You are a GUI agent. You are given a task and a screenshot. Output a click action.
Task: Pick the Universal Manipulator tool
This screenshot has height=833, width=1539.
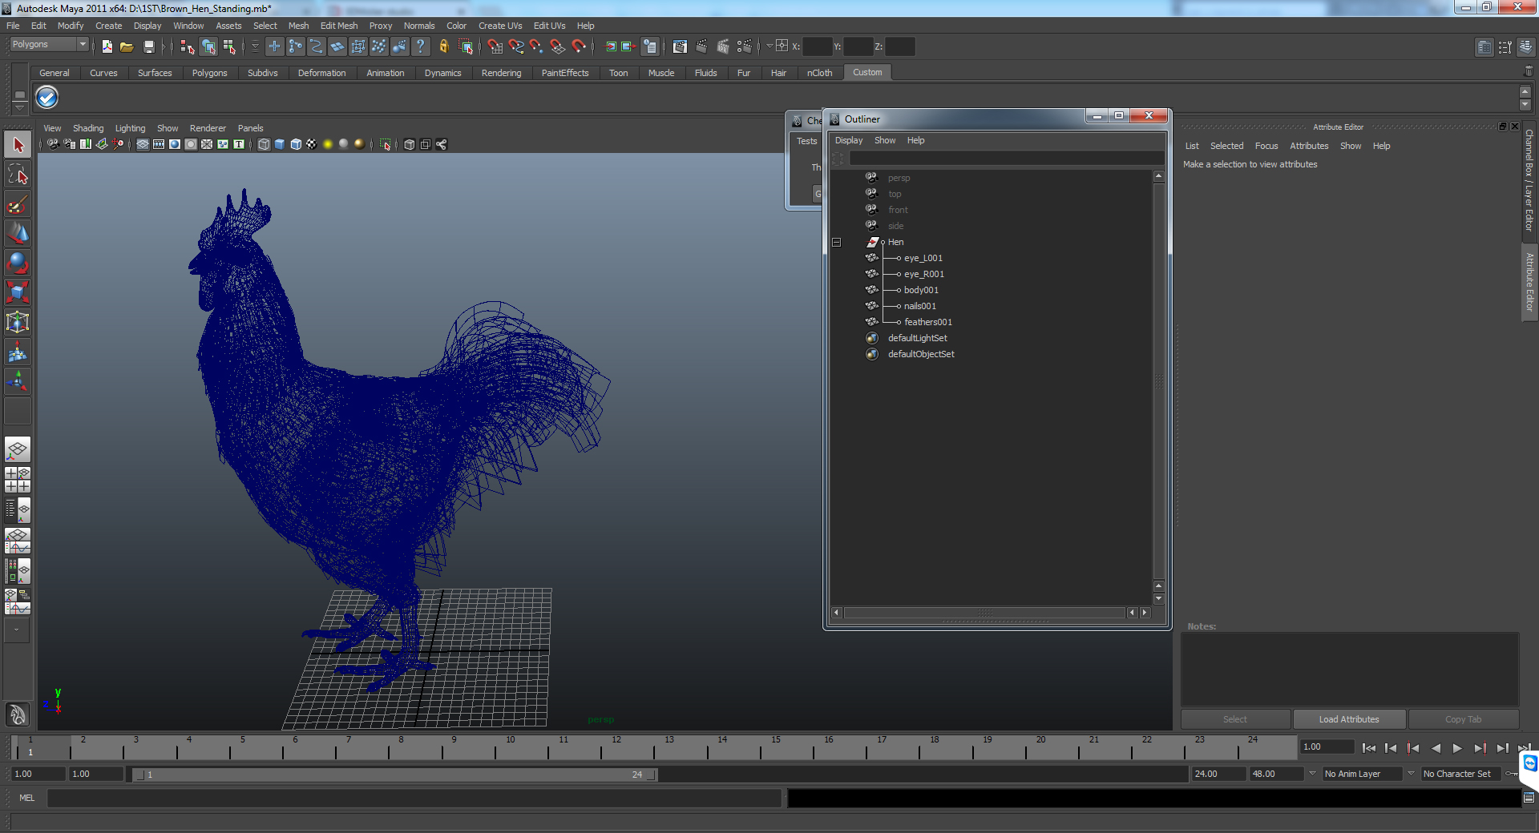click(18, 323)
